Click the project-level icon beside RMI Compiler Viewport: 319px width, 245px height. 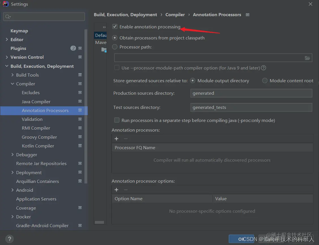pos(80,128)
